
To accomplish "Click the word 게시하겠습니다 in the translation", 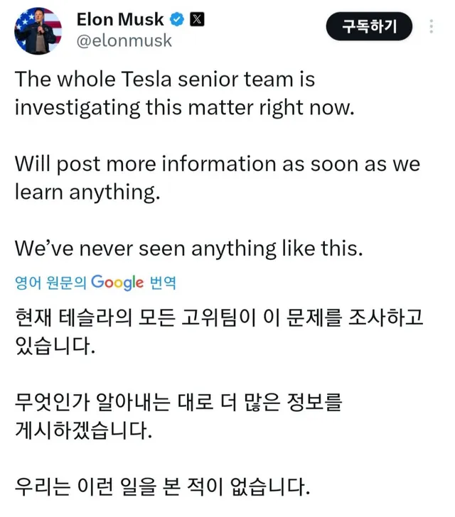I will (83, 430).
